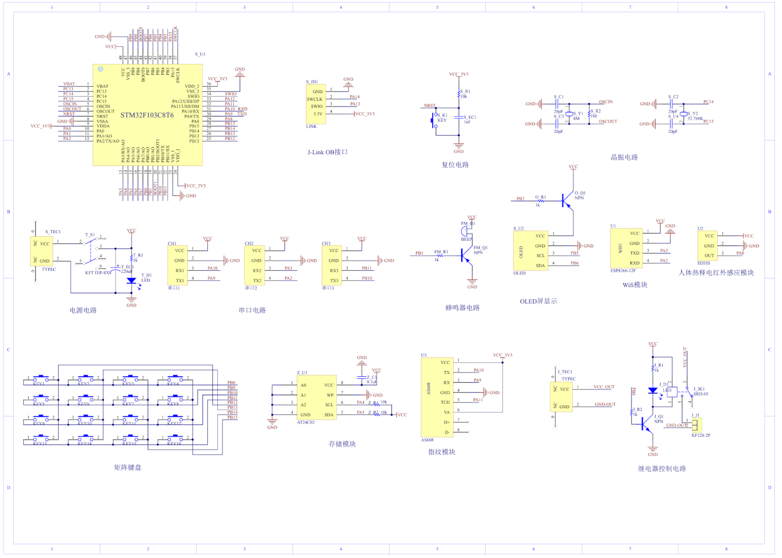This screenshot has width=782, height=558.
Task: Select the T_R1 1k resistor
Action: coord(132,258)
